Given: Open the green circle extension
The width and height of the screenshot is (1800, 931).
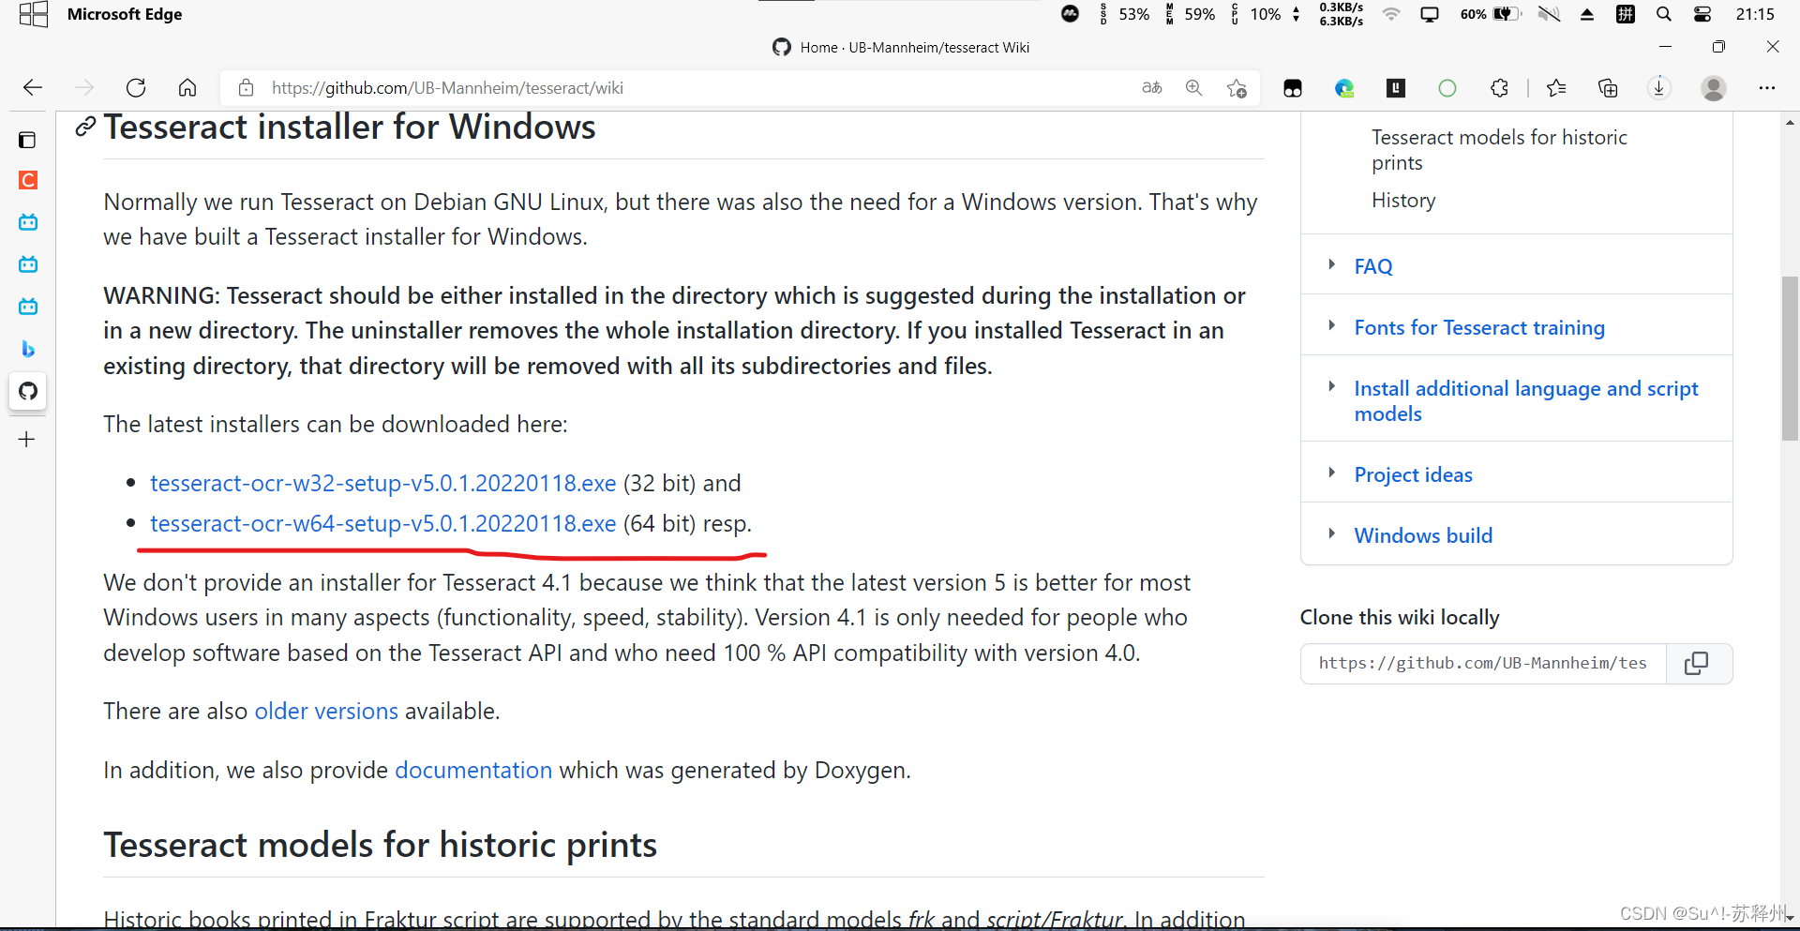Looking at the screenshot, I should (x=1447, y=88).
